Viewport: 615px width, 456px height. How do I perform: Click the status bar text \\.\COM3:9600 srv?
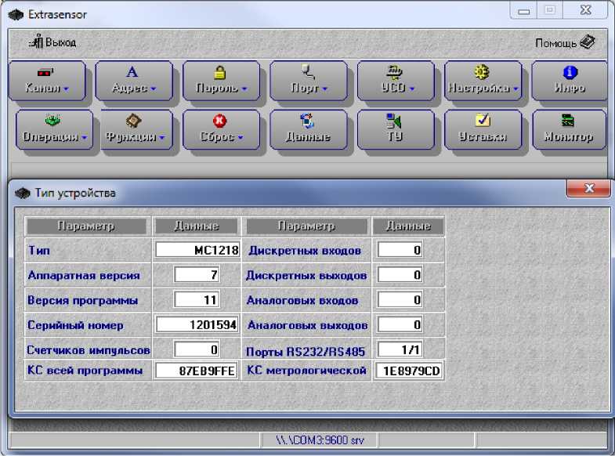320,440
